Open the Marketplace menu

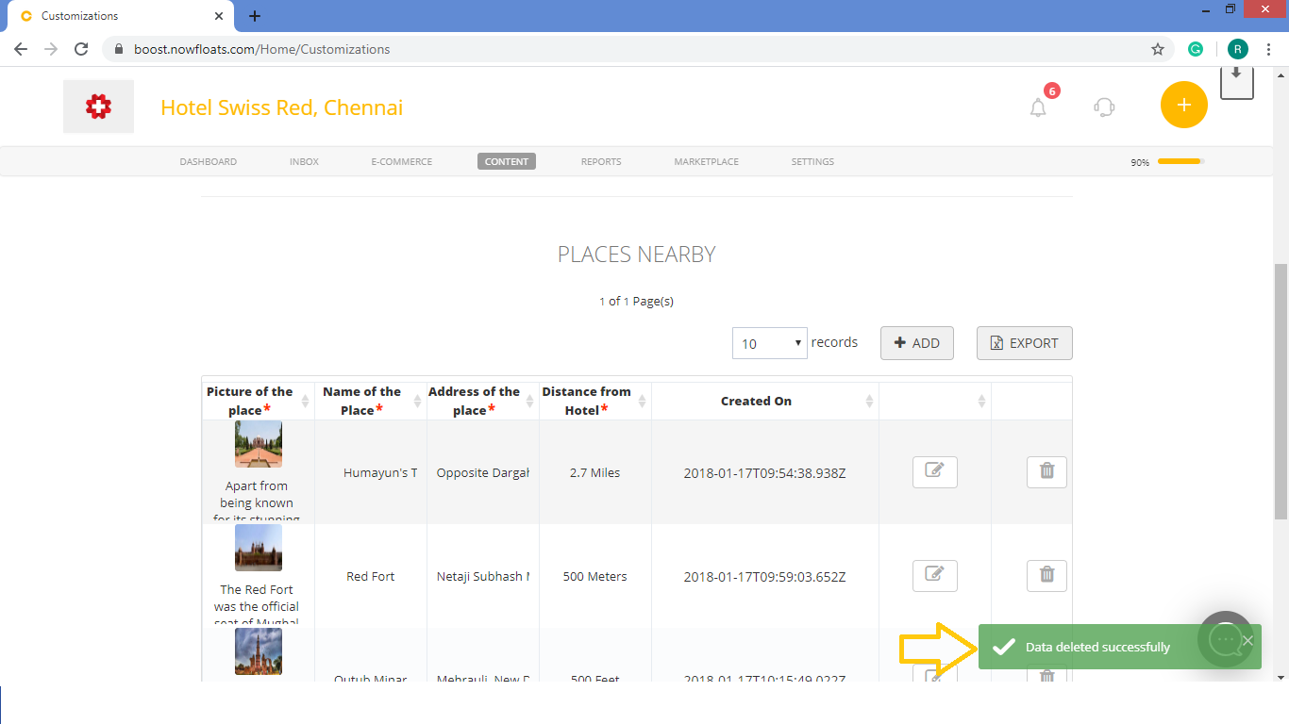pos(706,161)
